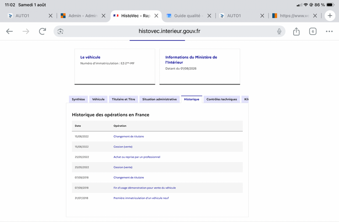Open Achat ou reprise par un professionnel
This screenshot has height=222, width=339.
(137, 157)
